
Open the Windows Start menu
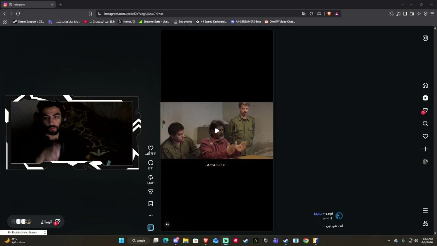(122, 241)
